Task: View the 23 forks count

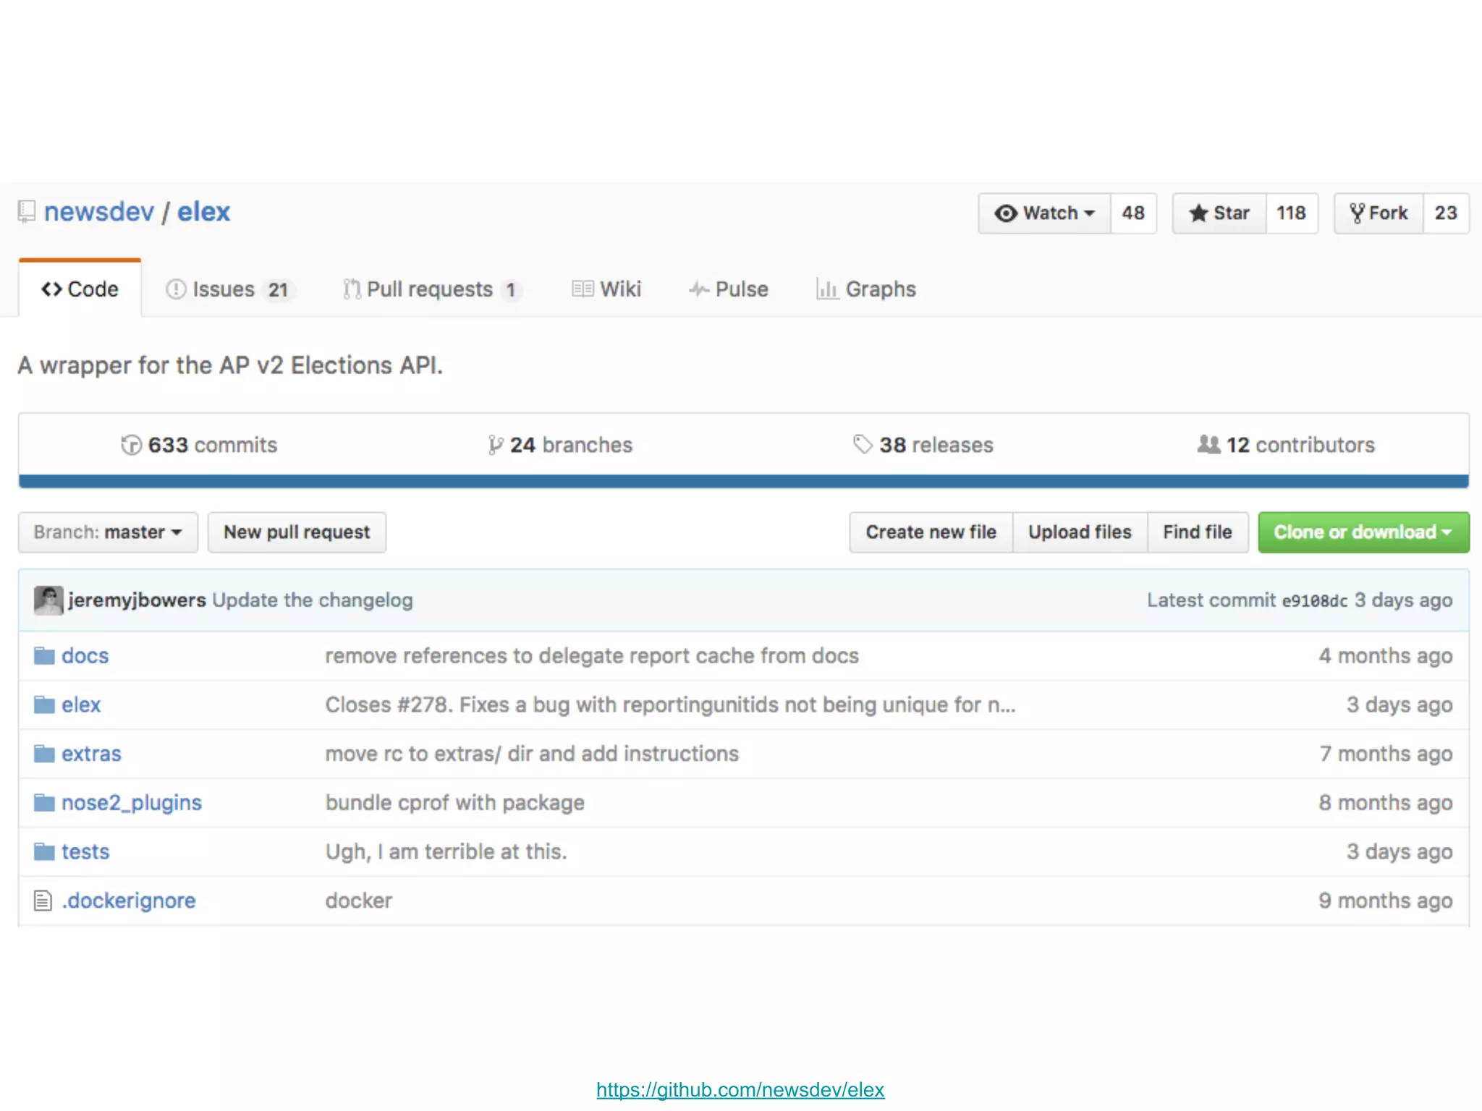Action: click(1446, 213)
